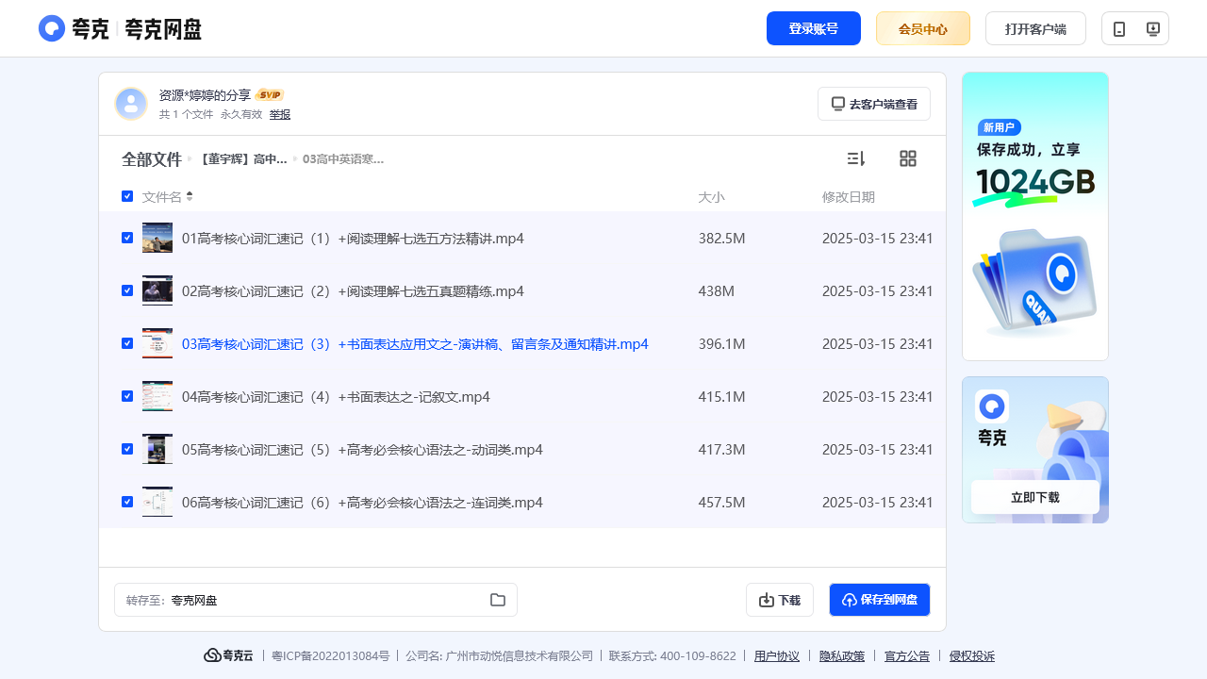Click the SVIP badge next to sharer name

coord(271,95)
